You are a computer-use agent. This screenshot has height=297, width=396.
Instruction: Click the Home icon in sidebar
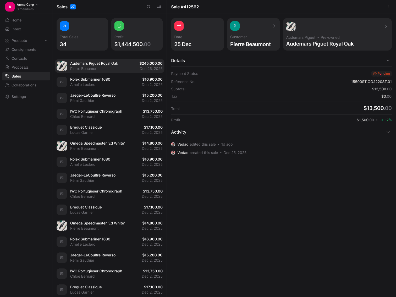7,20
